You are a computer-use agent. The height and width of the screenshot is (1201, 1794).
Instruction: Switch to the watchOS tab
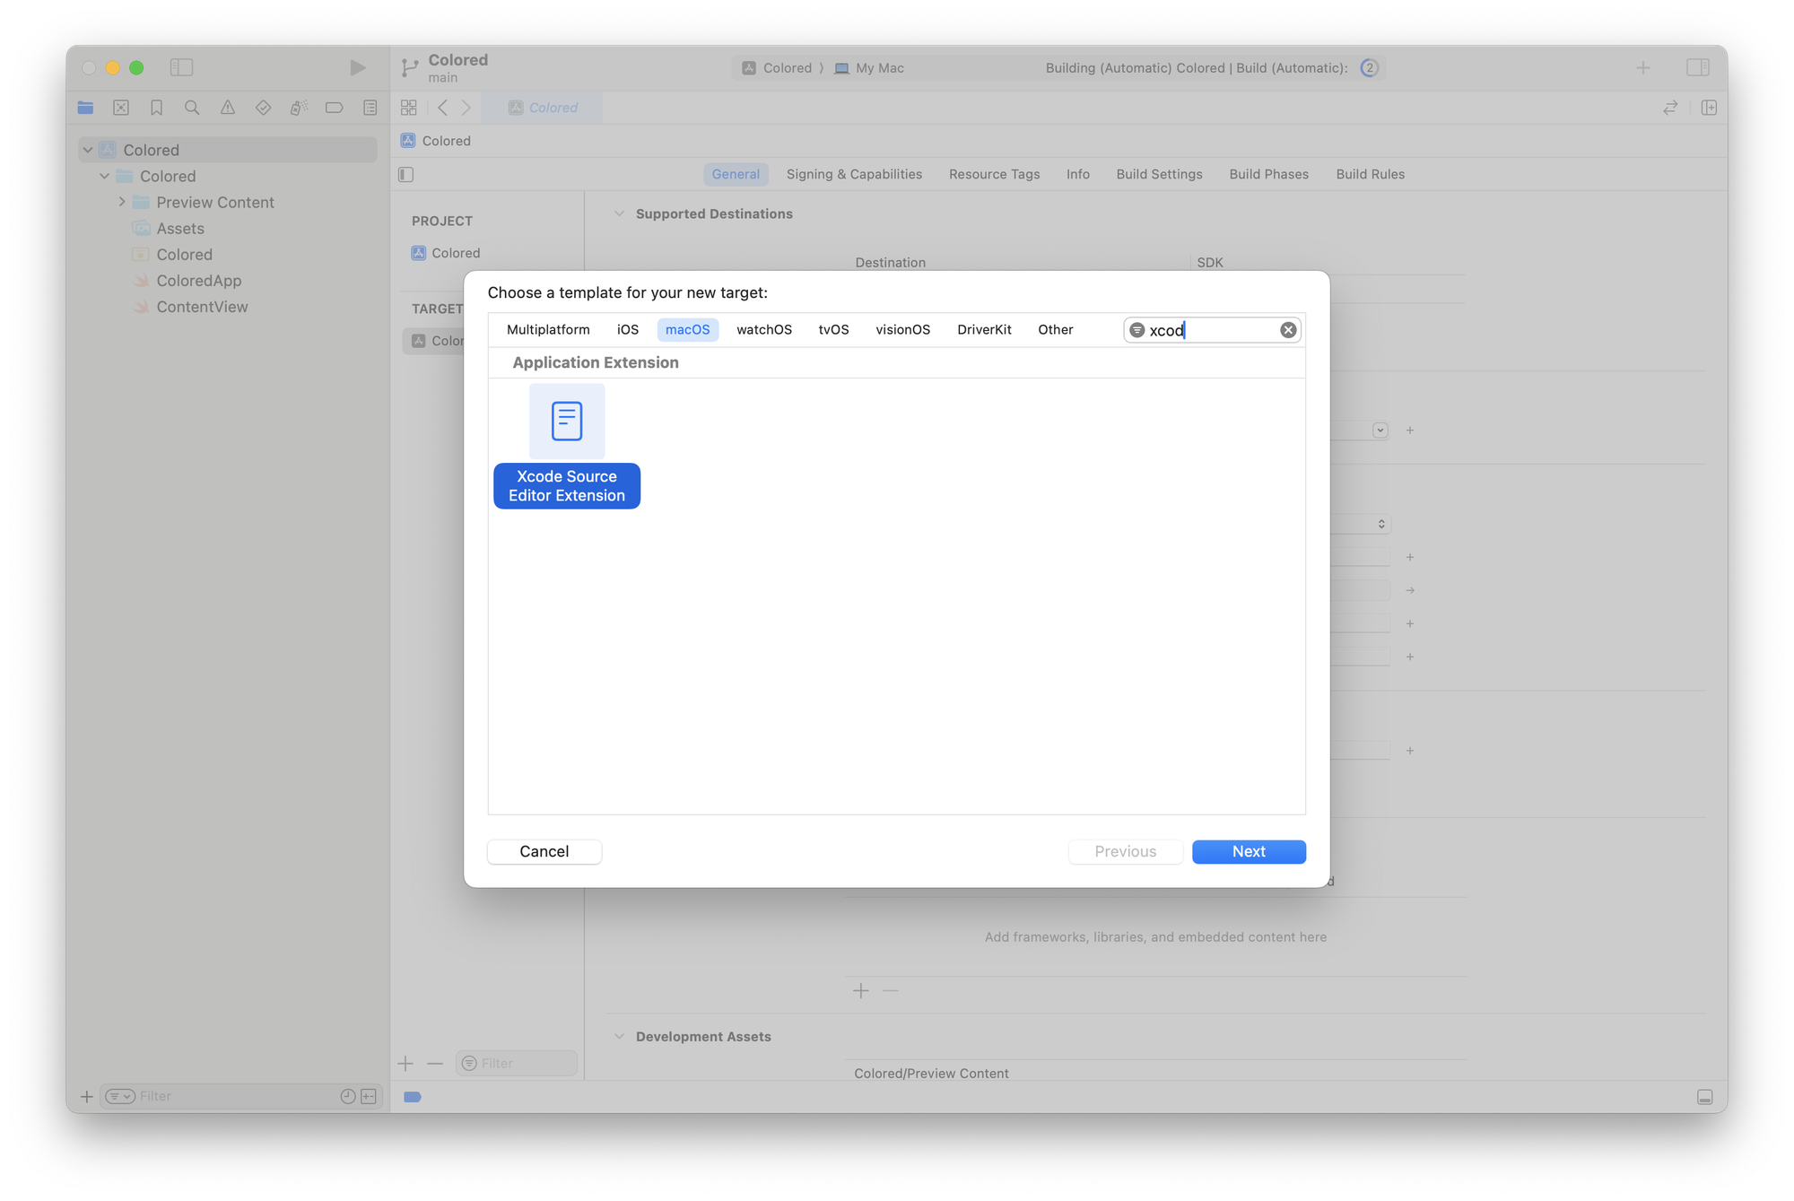coord(764,329)
